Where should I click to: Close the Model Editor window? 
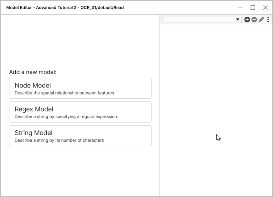pos(265,7)
